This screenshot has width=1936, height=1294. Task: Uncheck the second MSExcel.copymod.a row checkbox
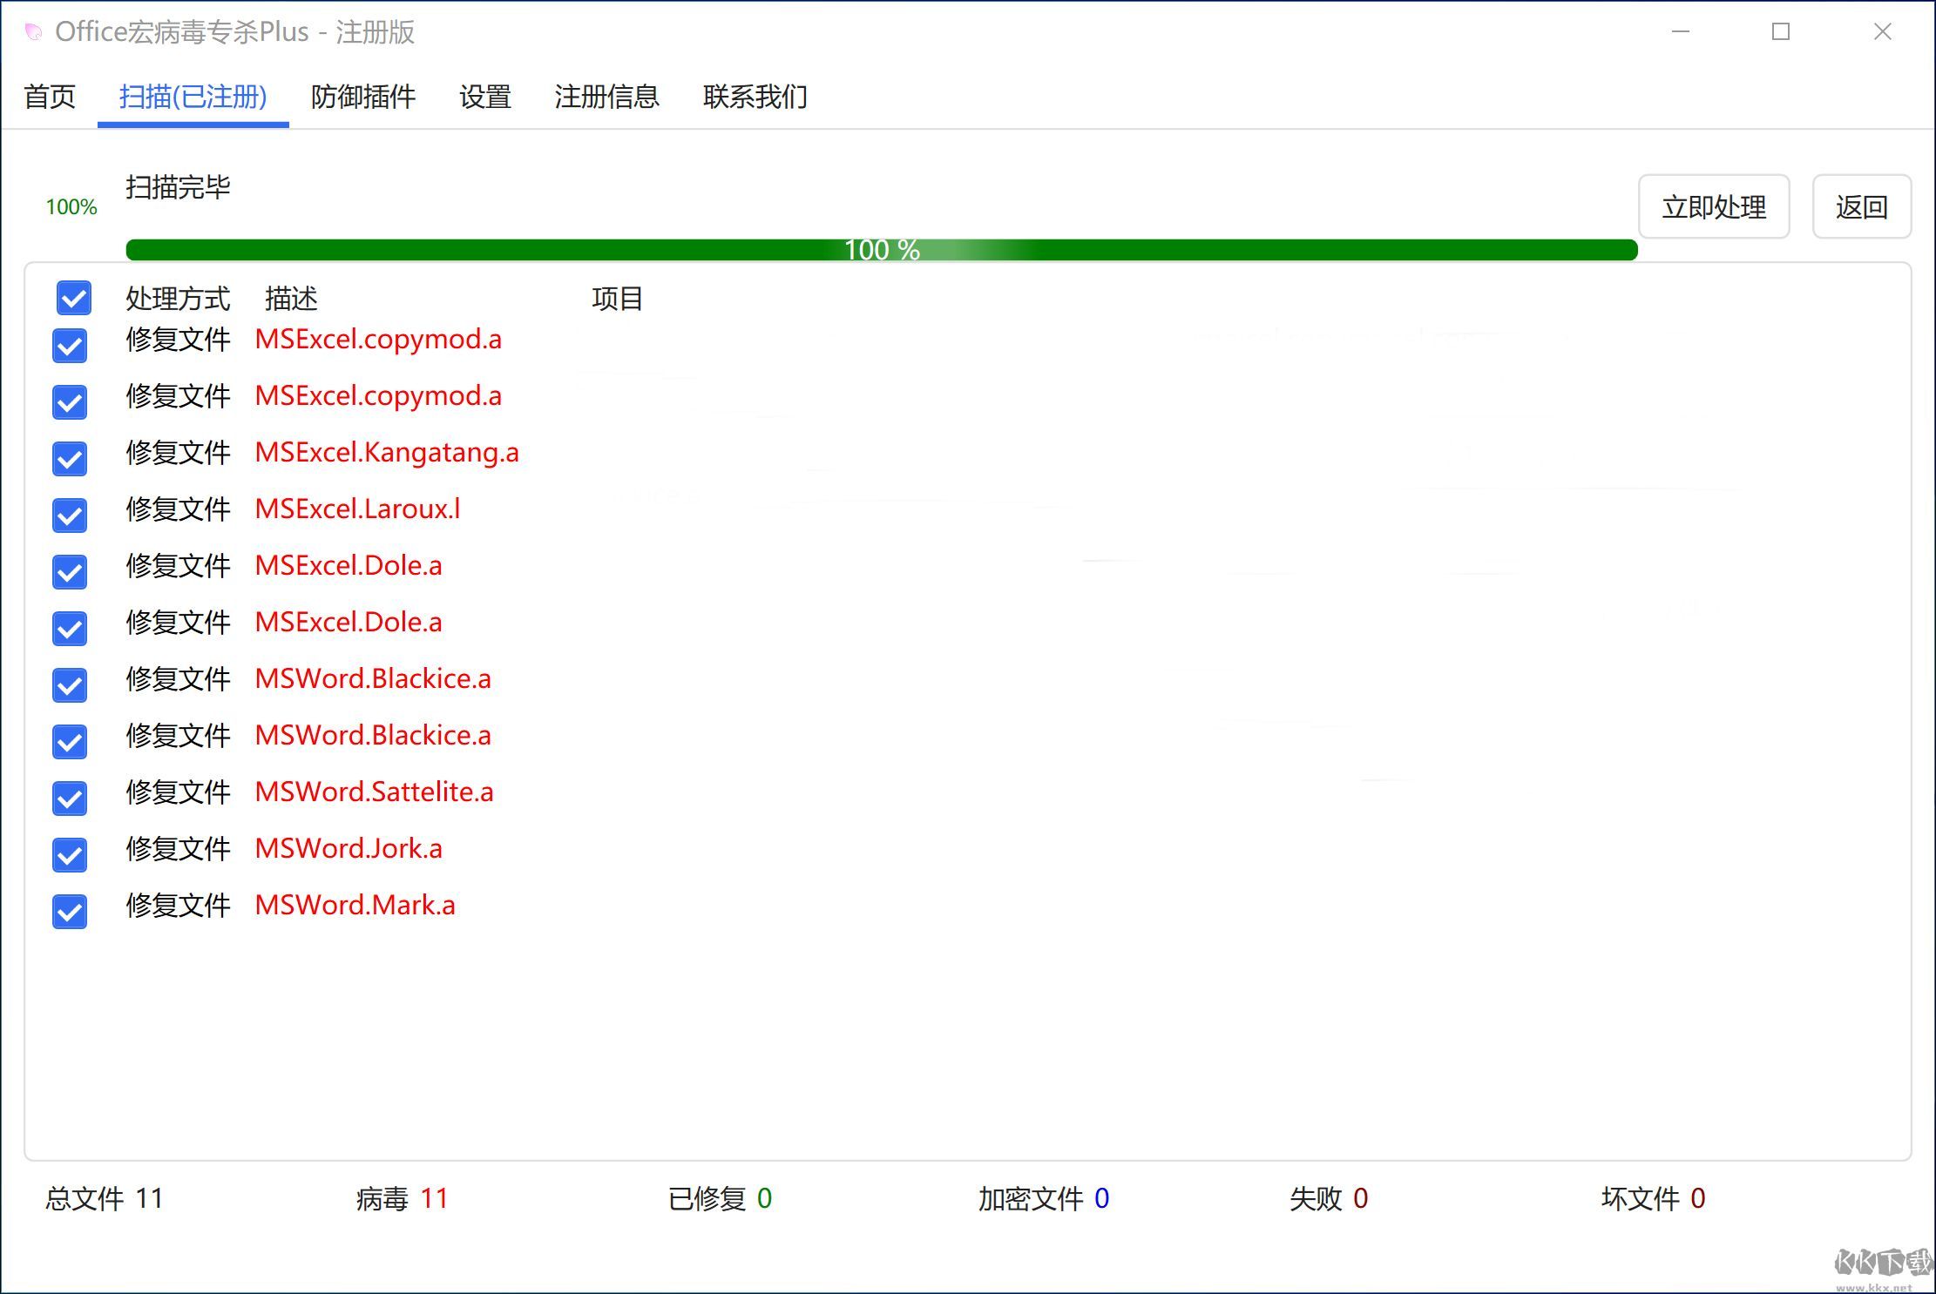click(x=70, y=402)
